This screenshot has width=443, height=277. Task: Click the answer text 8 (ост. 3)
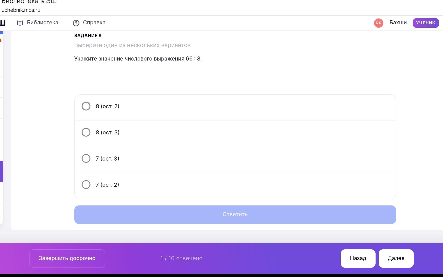click(x=108, y=132)
